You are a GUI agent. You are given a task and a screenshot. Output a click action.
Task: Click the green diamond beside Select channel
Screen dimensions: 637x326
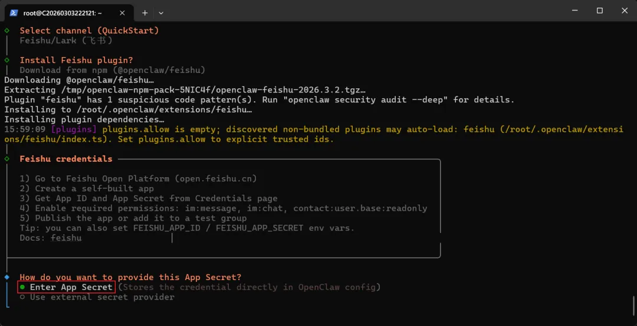pos(7,30)
